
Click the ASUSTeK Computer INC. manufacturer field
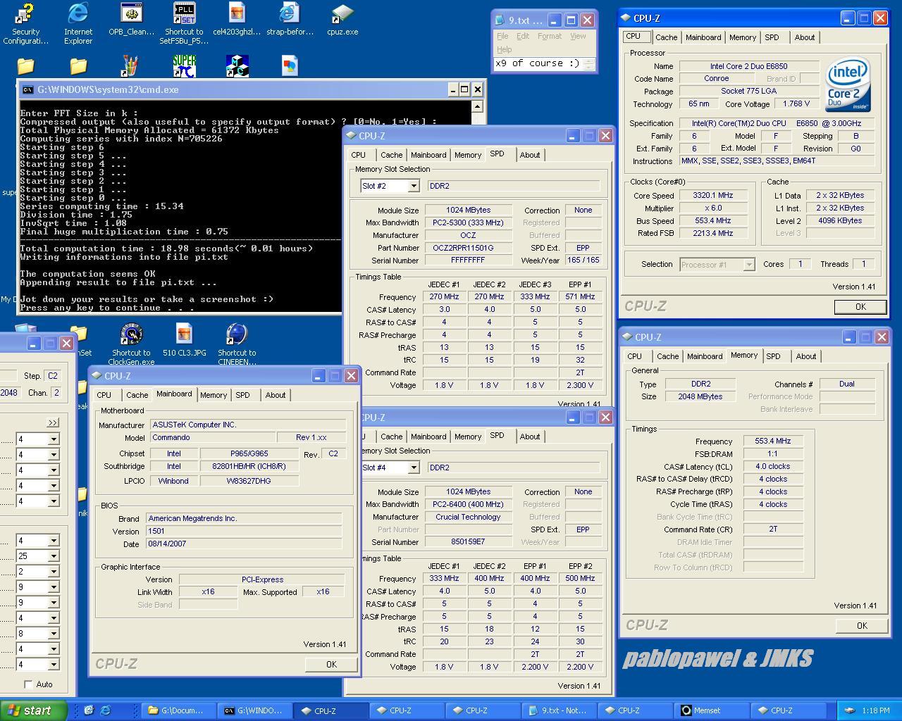tap(248, 425)
